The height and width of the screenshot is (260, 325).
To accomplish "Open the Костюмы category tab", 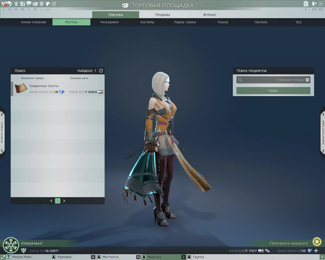I will tap(147, 22).
